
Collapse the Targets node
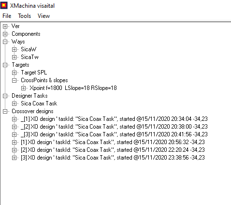point(5,65)
